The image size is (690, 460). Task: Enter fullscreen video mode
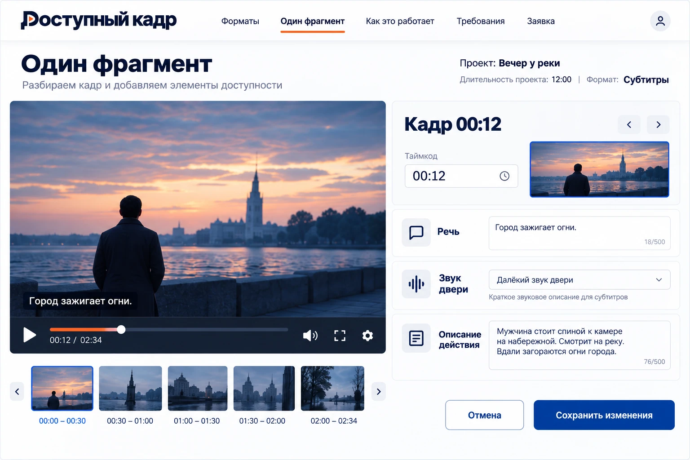click(340, 336)
